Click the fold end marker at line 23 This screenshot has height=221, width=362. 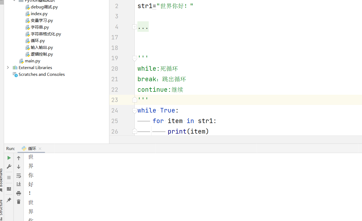(x=134, y=100)
